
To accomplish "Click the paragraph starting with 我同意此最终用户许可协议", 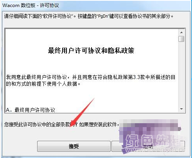I will [91, 81].
